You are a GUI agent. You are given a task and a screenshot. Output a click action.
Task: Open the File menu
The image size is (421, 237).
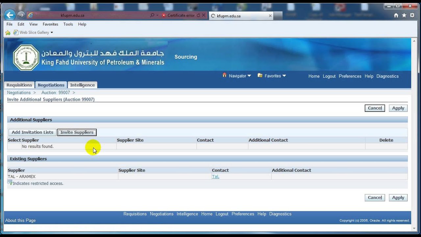(10, 24)
